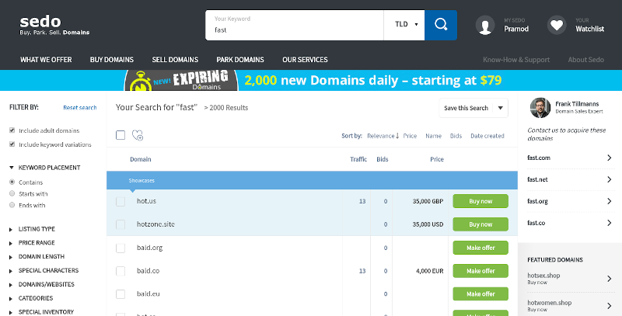Select the Ends with radio option

click(x=12, y=205)
